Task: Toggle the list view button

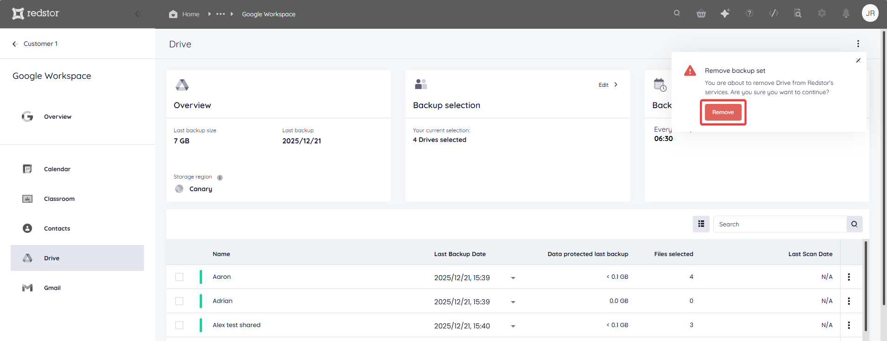Action: pyautogui.click(x=701, y=224)
